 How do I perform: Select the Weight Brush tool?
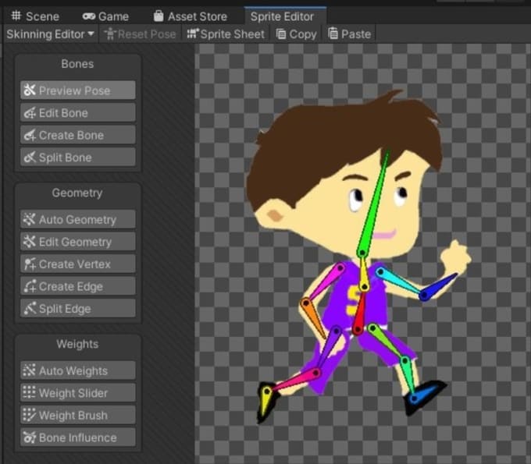click(78, 415)
